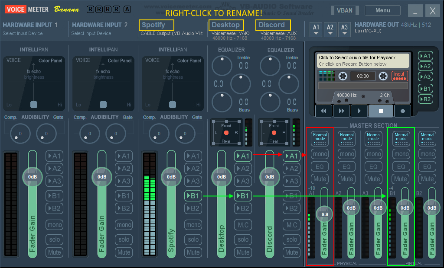Image resolution: width=444 pixels, height=268 pixels.
Task: Start playback on the cassette recorder
Action: pyautogui.click(x=359, y=111)
